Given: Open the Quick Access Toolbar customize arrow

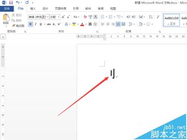Looking at the screenshot, I should pos(33,3).
